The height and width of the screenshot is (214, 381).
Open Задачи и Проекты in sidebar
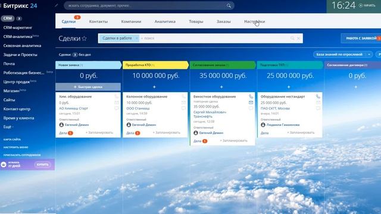pos(20,55)
